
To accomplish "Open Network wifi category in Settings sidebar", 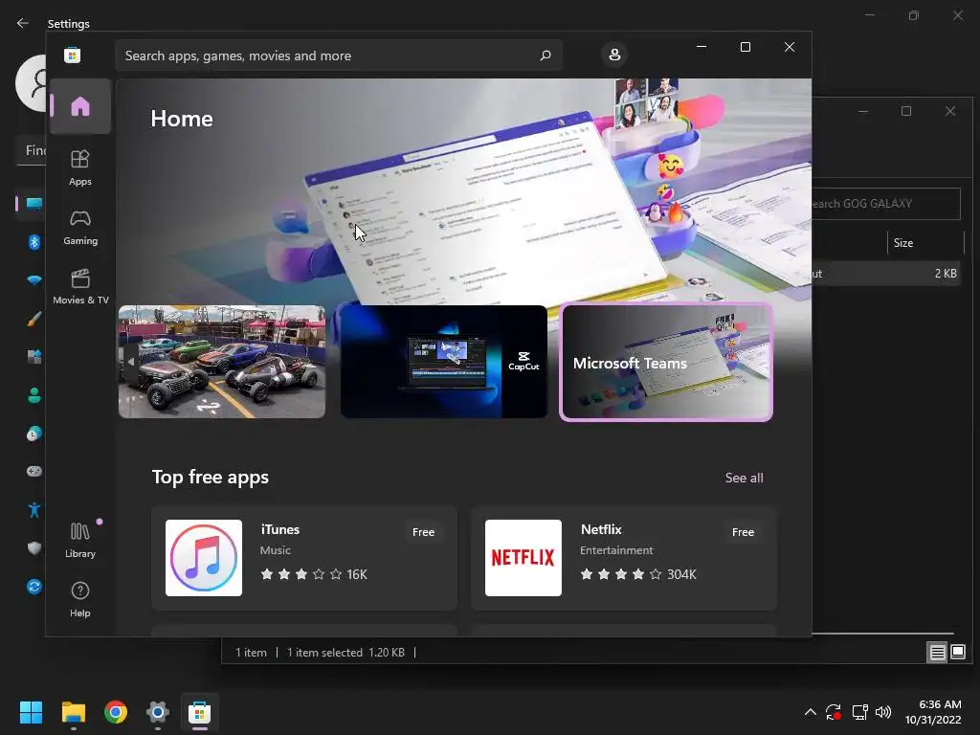I will pos(34,280).
